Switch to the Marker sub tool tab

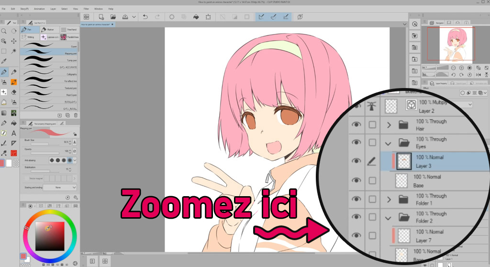click(x=49, y=30)
